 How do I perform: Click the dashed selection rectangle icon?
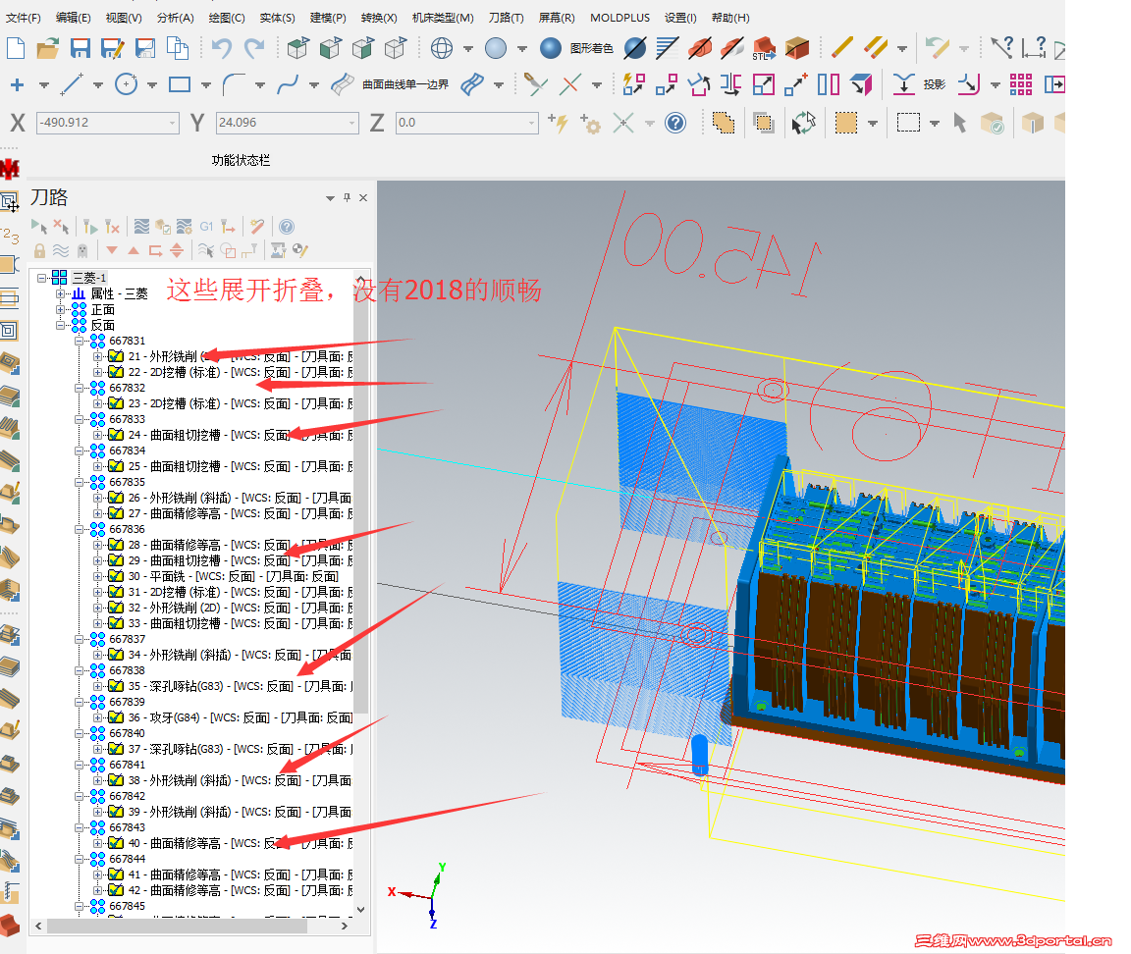[x=908, y=123]
